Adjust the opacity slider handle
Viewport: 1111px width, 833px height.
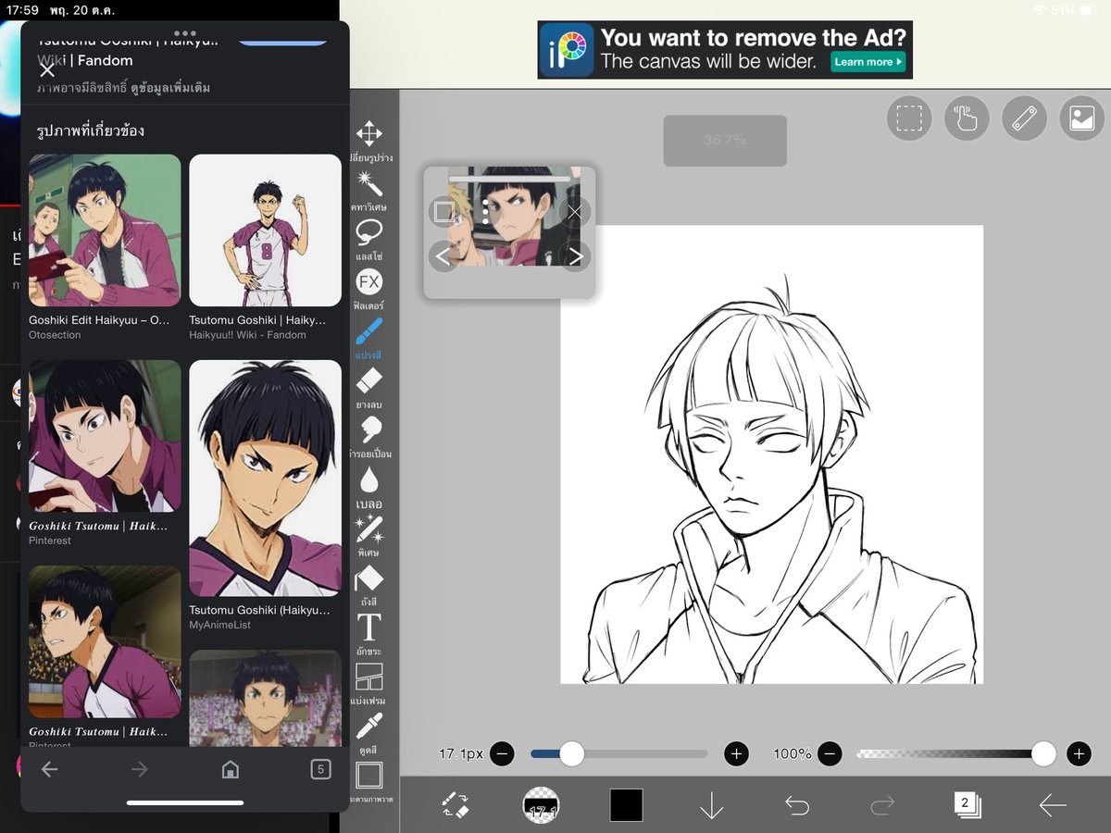click(x=1043, y=753)
